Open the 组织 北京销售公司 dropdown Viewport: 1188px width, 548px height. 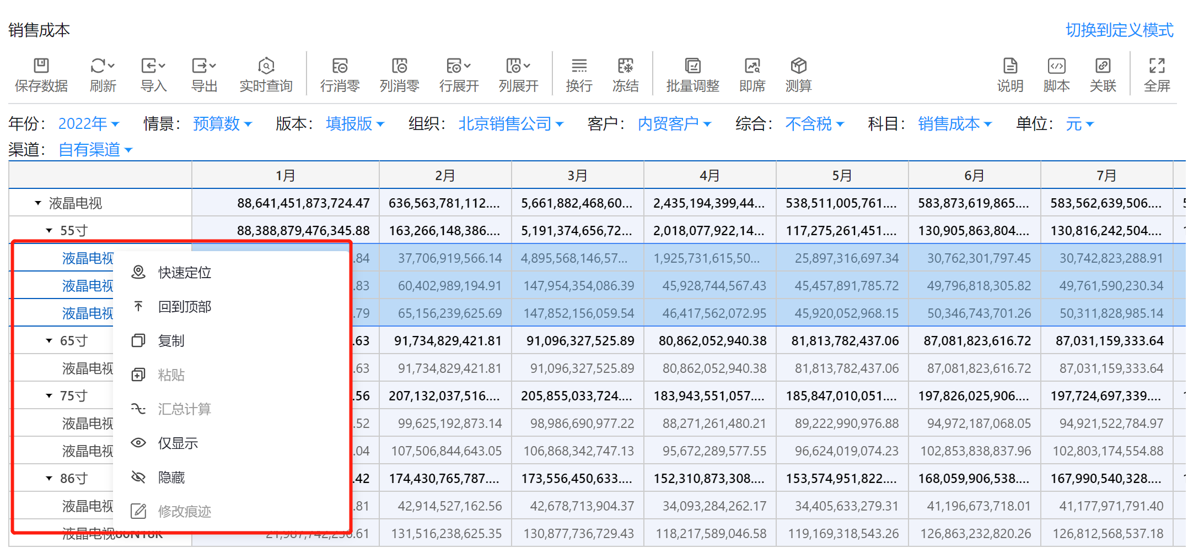click(x=510, y=124)
